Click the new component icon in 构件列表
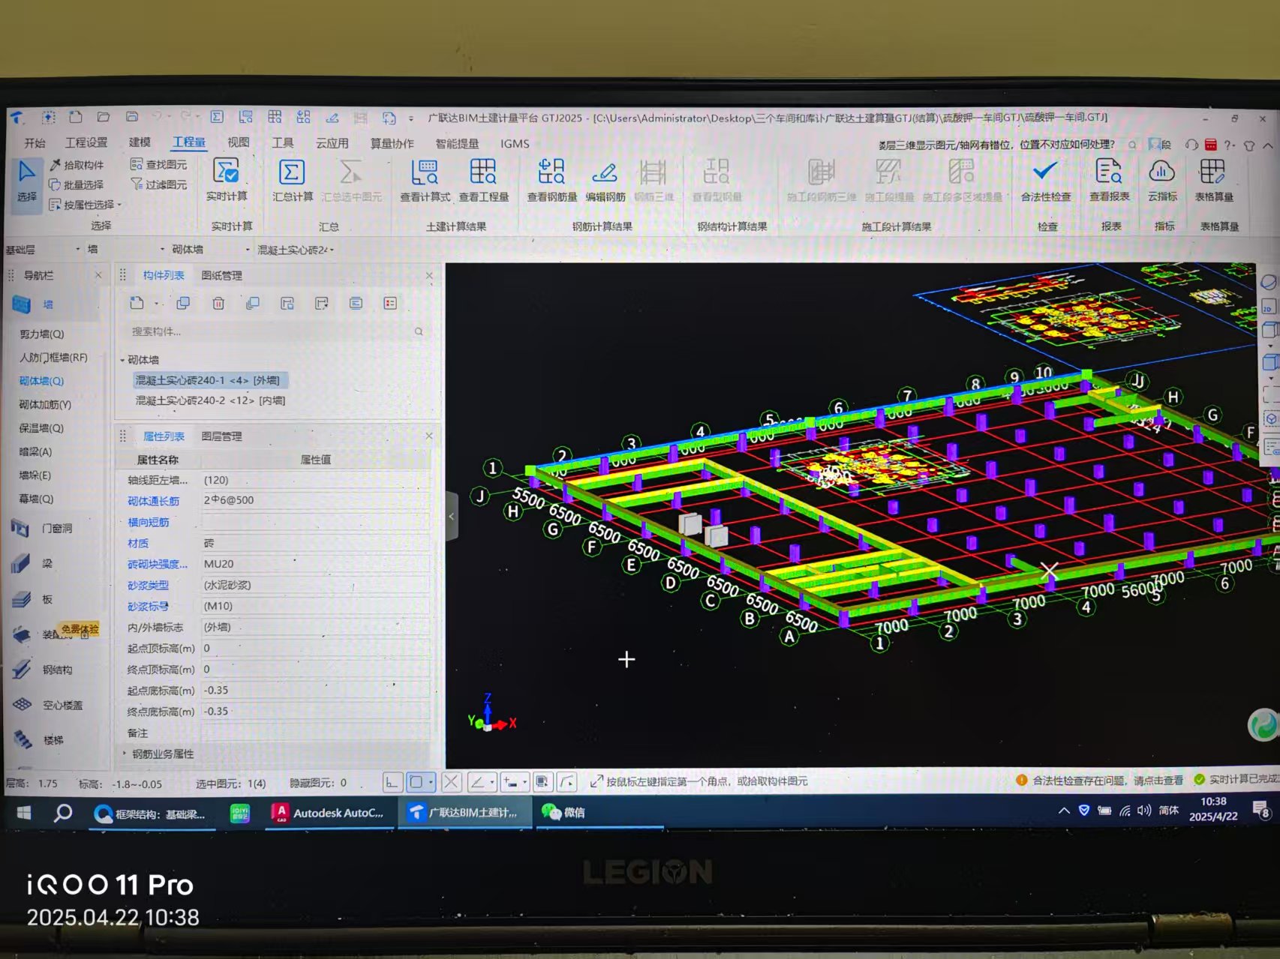This screenshot has width=1280, height=959. click(137, 303)
